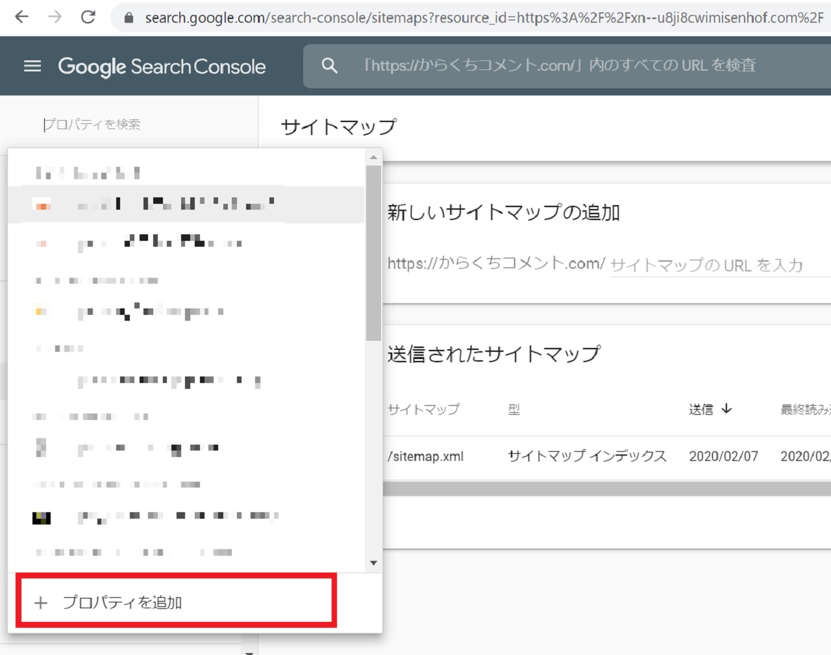Focus the プロパティを検索 search field
The image size is (831, 655).
(130, 124)
